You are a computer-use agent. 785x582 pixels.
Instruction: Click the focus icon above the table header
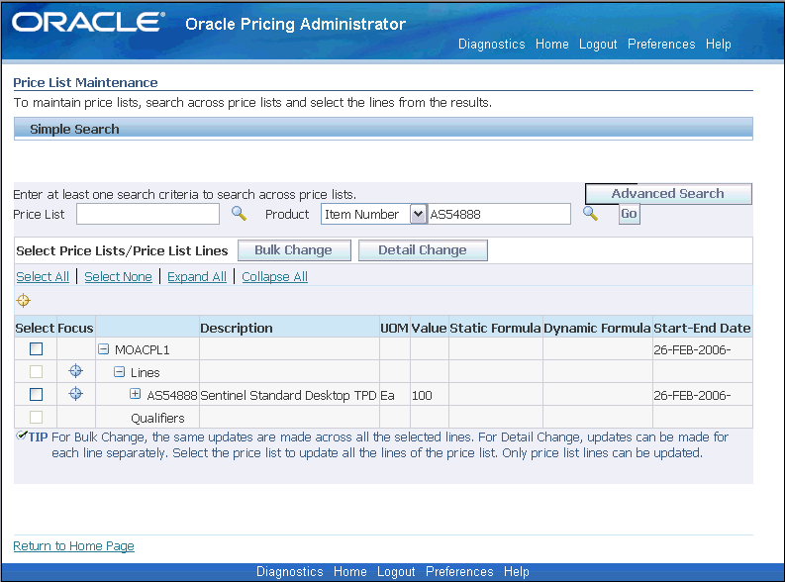click(x=24, y=301)
